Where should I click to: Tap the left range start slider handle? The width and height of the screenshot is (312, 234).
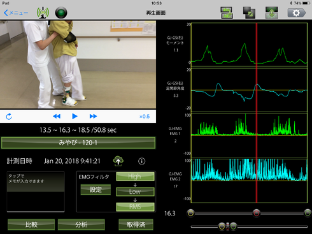(191, 213)
